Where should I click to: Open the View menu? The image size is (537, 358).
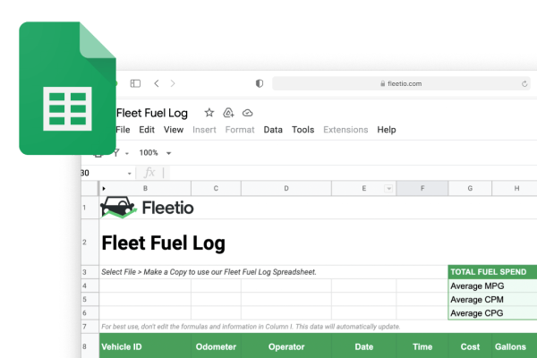[x=174, y=130]
